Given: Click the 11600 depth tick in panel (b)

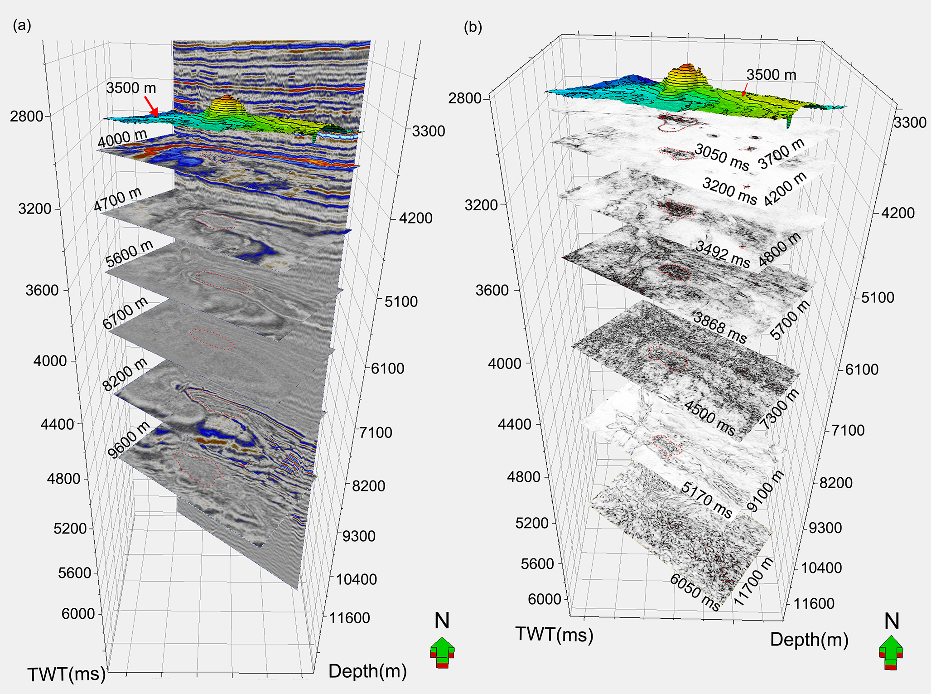Looking at the screenshot, I should click(x=814, y=603).
